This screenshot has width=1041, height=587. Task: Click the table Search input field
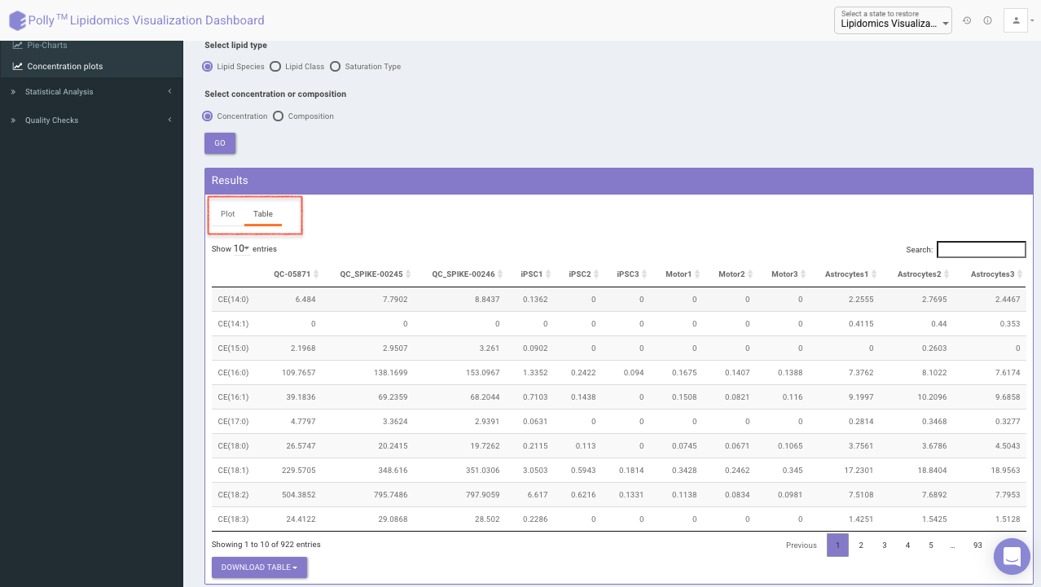[x=982, y=250]
